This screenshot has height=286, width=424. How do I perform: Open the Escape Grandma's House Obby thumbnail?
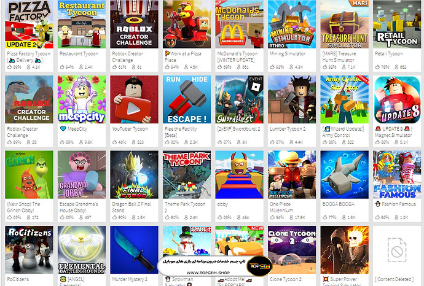click(82, 175)
